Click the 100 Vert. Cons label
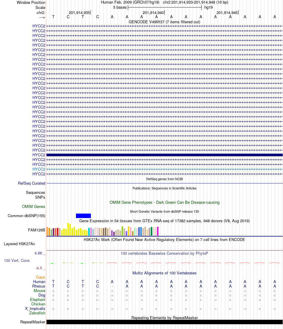This screenshot has height=329, width=283. coord(17,260)
